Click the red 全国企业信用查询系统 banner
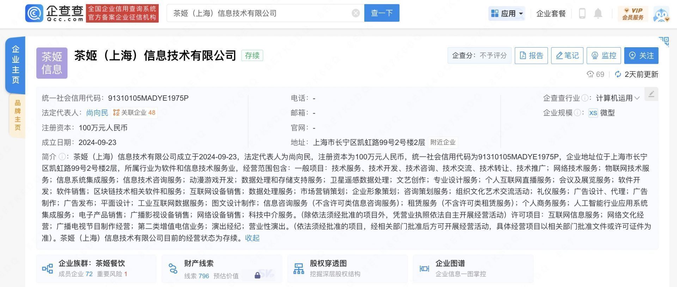Screen dimensions: 677x287 pos(122,13)
